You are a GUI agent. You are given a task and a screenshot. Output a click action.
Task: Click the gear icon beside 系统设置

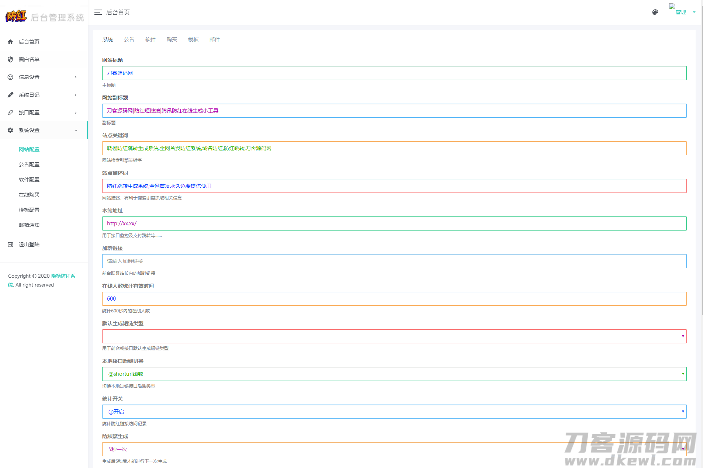10,130
